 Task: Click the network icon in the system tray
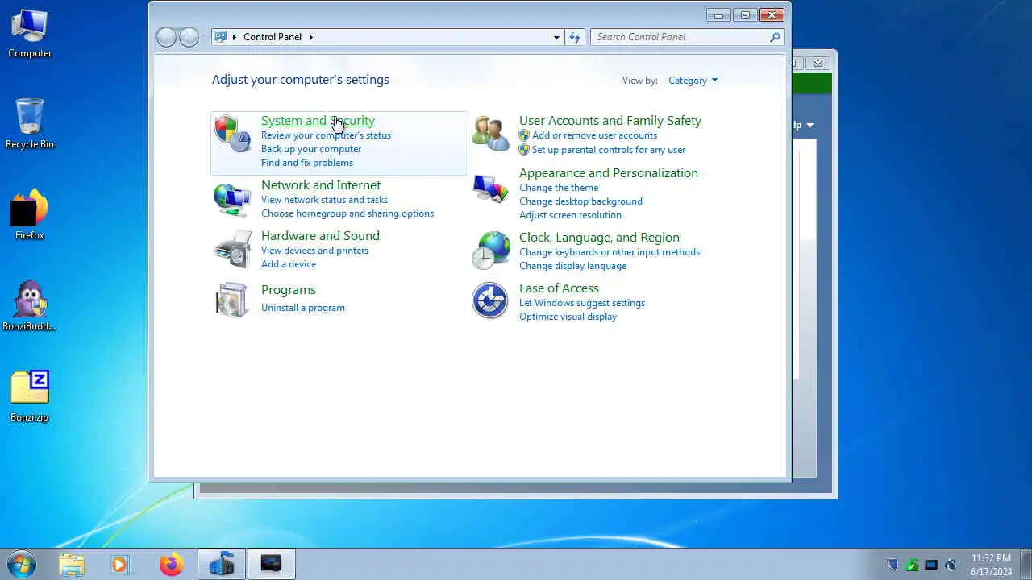point(931,565)
